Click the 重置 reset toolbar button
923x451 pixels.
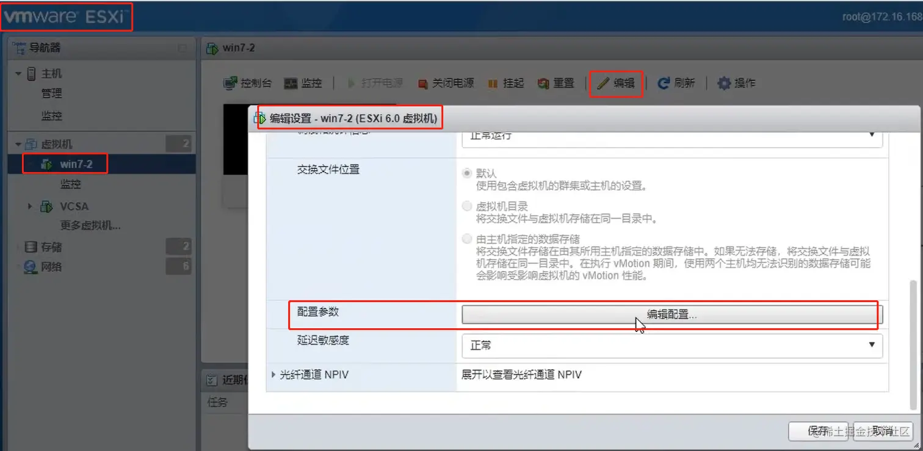pyautogui.click(x=556, y=83)
